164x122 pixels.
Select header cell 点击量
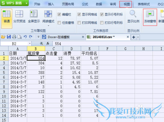coord(54,53)
